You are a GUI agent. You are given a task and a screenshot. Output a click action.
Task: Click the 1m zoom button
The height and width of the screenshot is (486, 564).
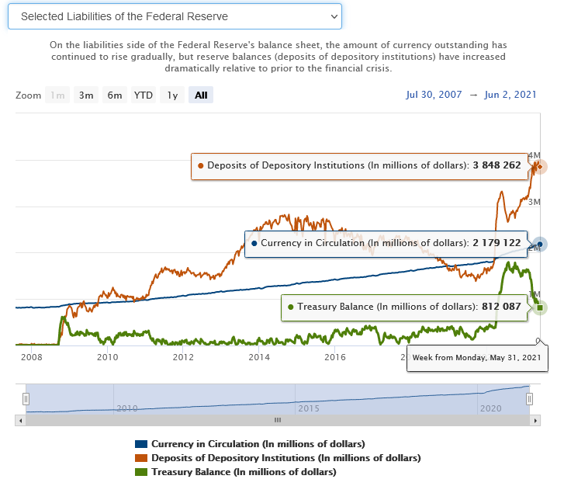57,95
